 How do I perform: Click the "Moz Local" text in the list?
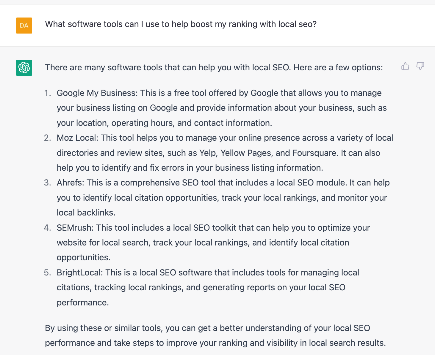77,138
